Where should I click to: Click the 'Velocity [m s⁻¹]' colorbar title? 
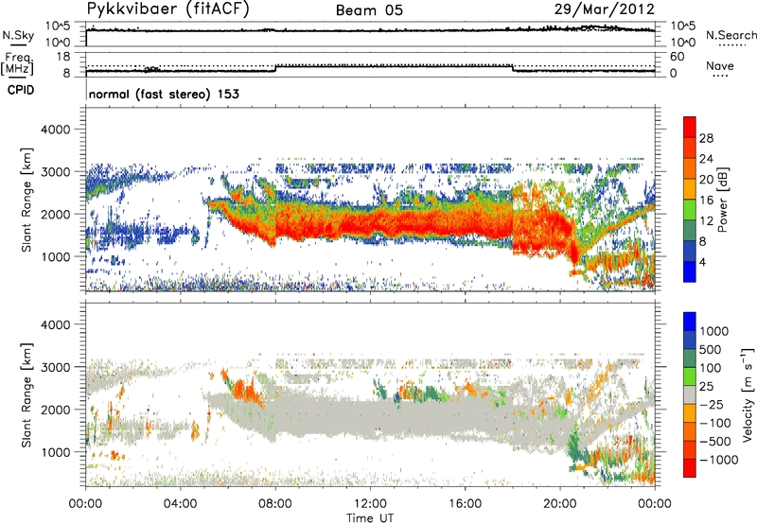(x=748, y=394)
